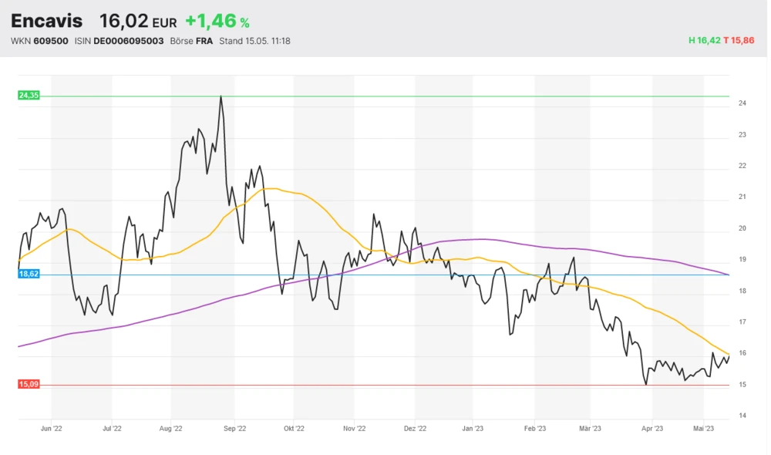Click the Börse FRA exchange label
Image resolution: width=771 pixels, height=455 pixels.
[x=191, y=41]
